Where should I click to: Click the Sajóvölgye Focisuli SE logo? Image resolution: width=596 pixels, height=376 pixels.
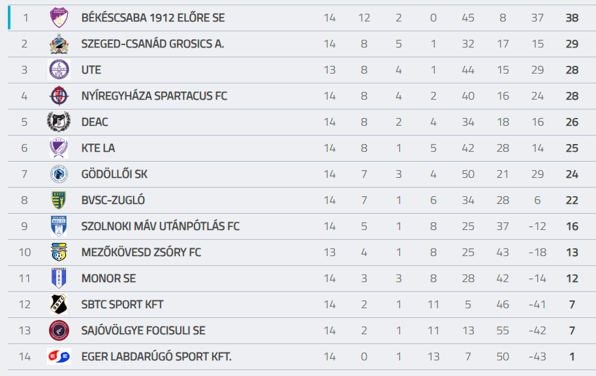pyautogui.click(x=59, y=330)
